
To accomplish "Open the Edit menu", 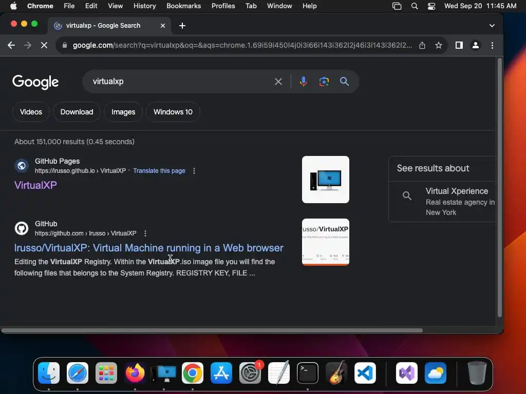I will click(91, 6).
